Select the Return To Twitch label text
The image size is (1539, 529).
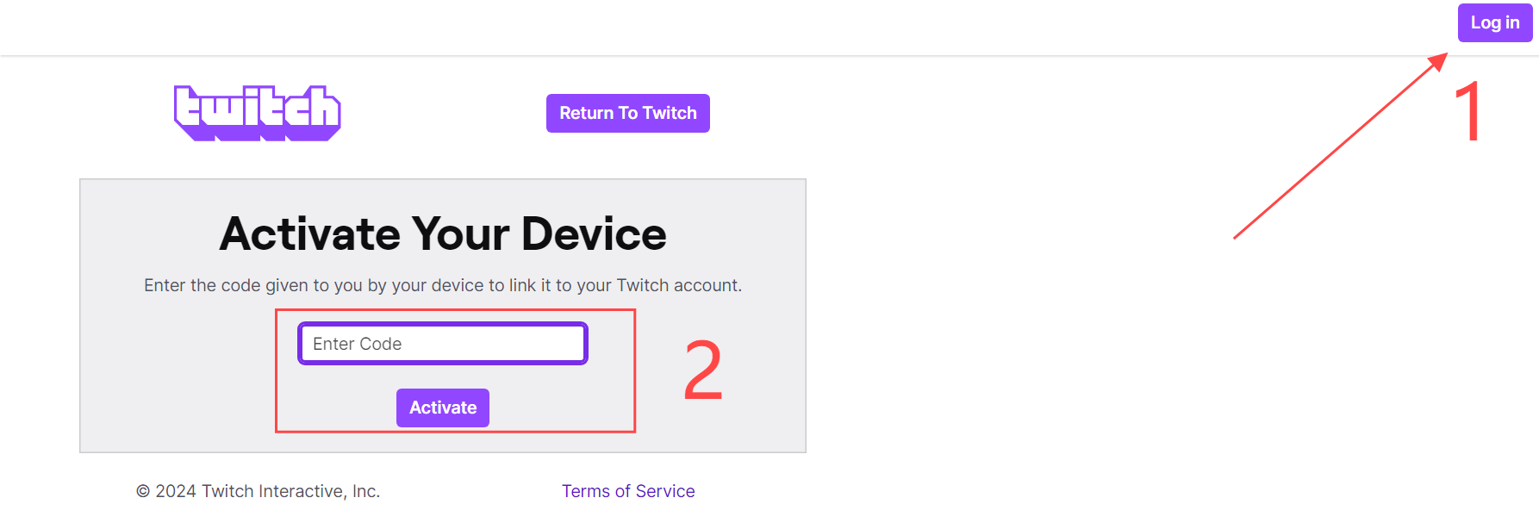(x=627, y=113)
